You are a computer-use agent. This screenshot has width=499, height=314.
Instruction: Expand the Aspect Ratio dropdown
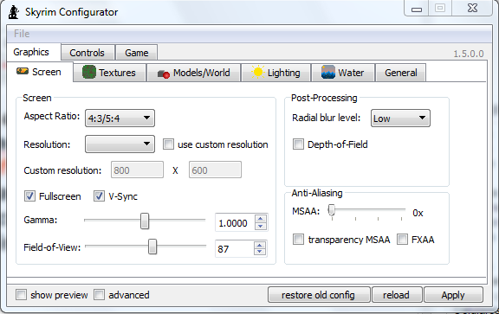click(120, 119)
